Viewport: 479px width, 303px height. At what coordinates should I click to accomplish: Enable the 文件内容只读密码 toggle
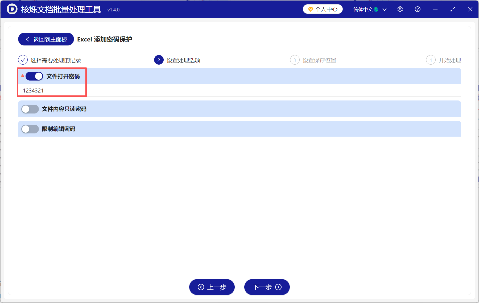(30, 109)
